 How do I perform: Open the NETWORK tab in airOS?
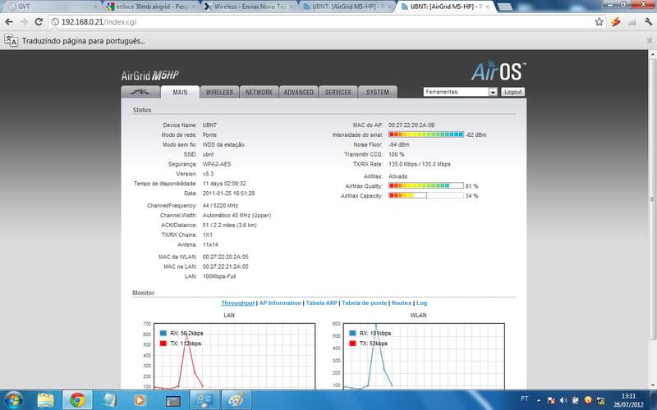point(259,92)
